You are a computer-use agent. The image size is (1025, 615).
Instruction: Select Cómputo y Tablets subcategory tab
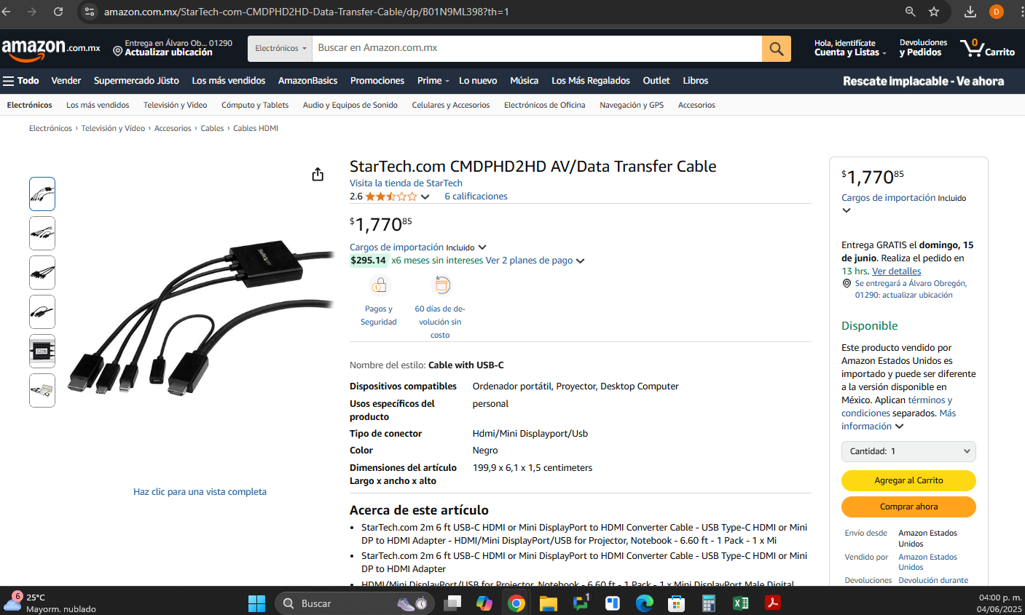pyautogui.click(x=255, y=105)
